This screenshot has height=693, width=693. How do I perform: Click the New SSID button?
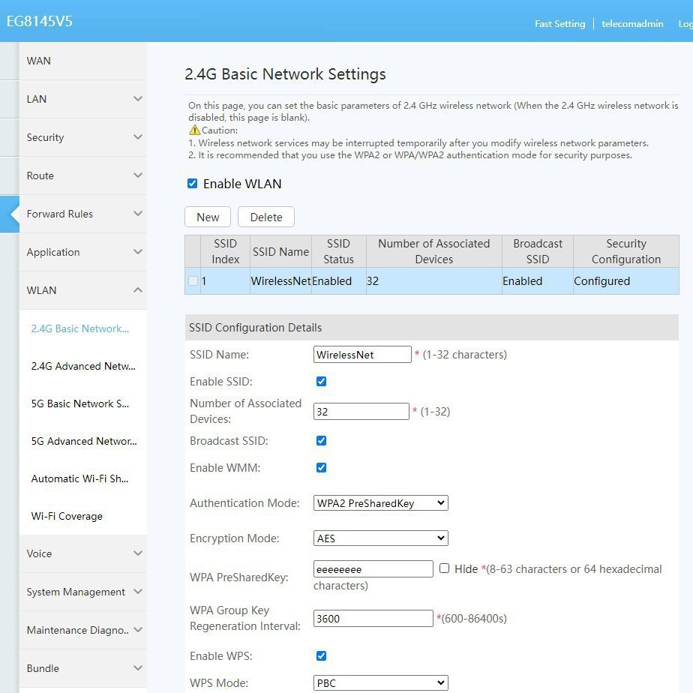[x=208, y=217]
